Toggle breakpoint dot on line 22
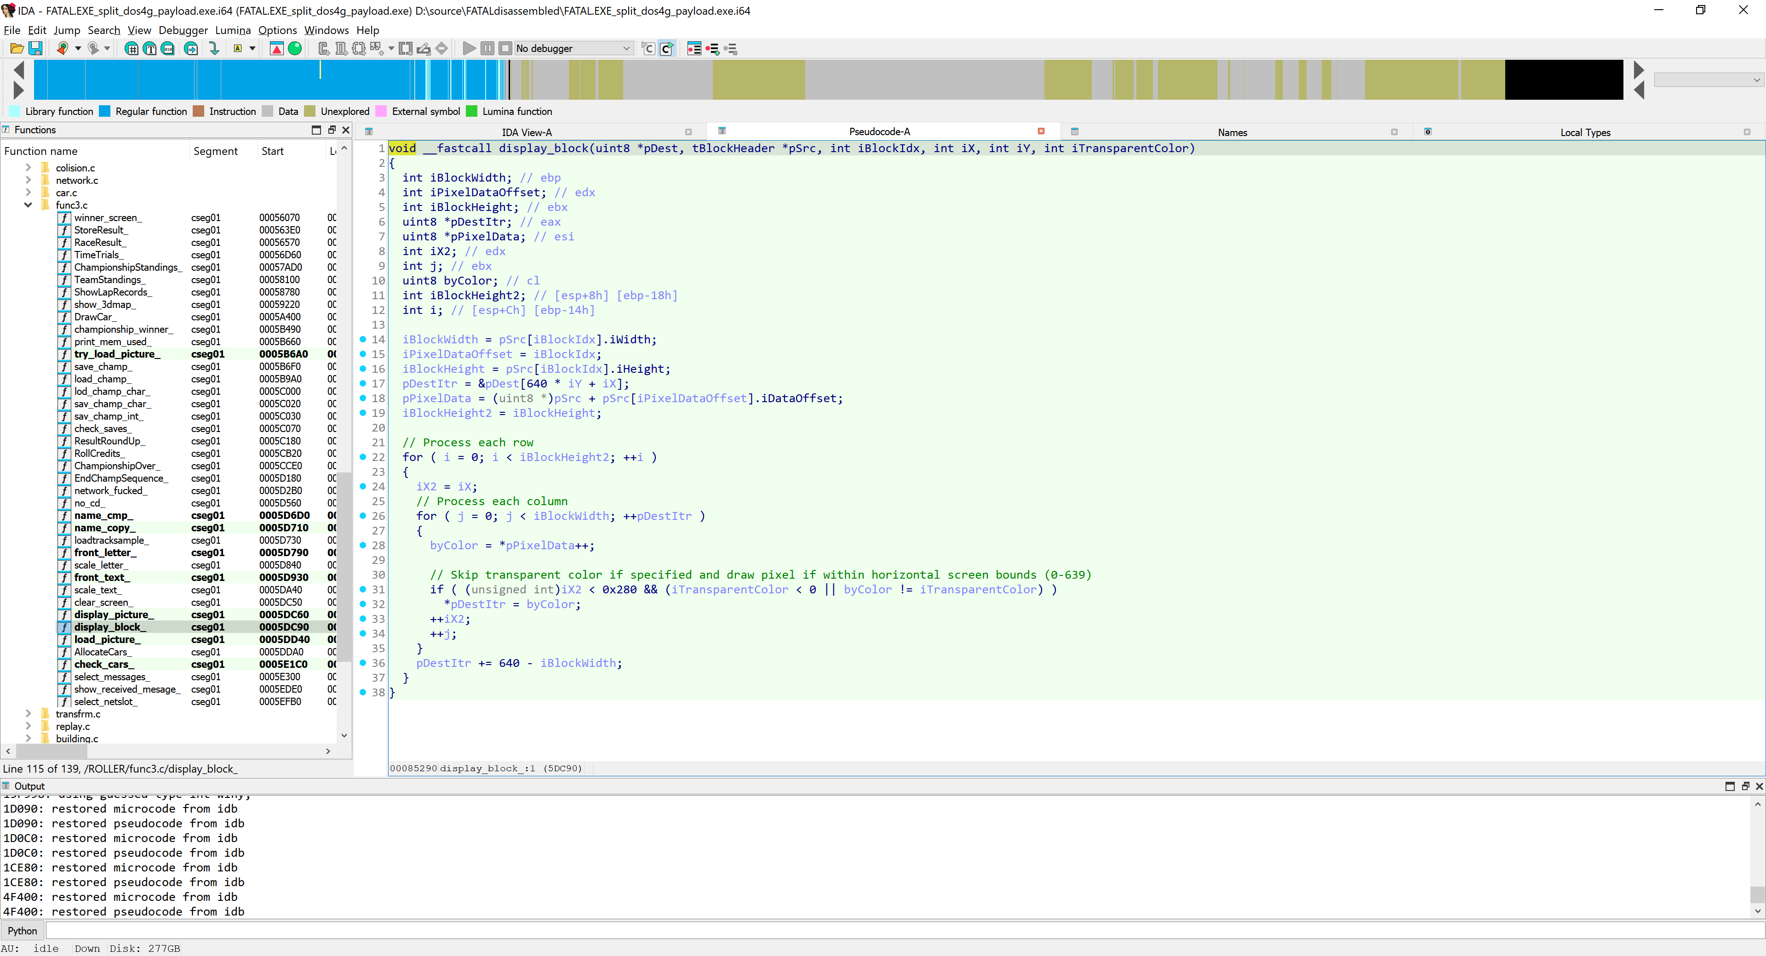The image size is (1766, 956). tap(363, 457)
